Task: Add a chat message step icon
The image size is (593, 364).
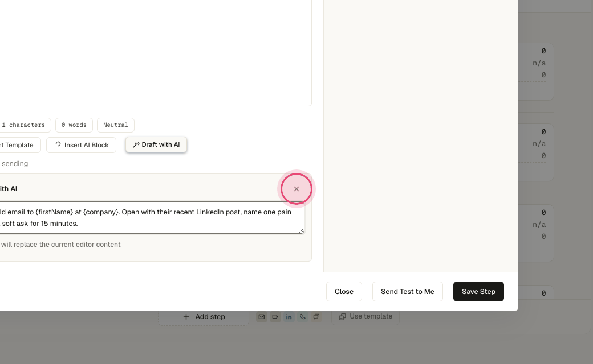Action: pos(316,316)
